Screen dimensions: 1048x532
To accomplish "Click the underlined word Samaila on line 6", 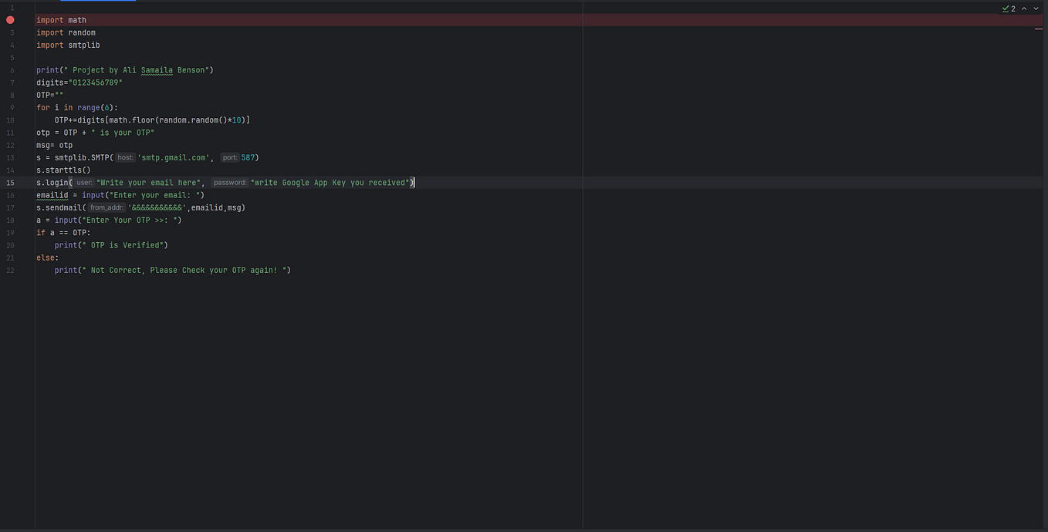I will (157, 69).
